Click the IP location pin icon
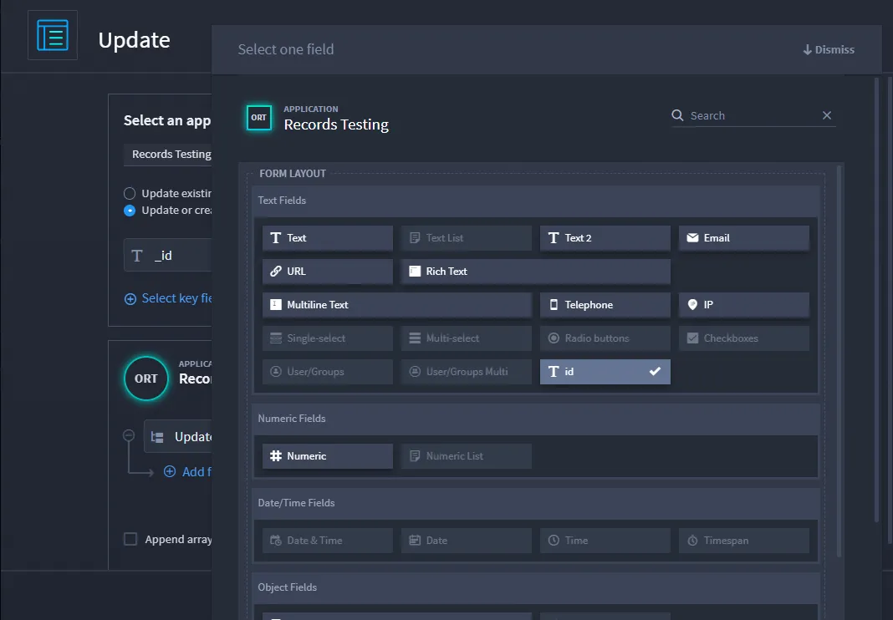893x620 pixels. pyautogui.click(x=692, y=305)
